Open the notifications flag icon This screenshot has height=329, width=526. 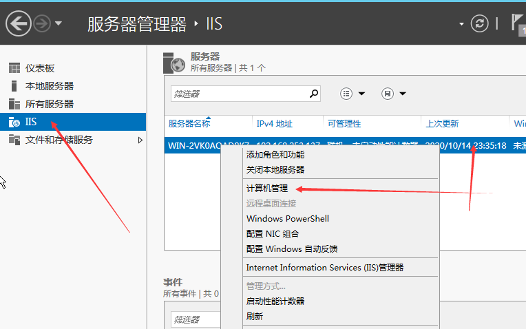[x=518, y=23]
